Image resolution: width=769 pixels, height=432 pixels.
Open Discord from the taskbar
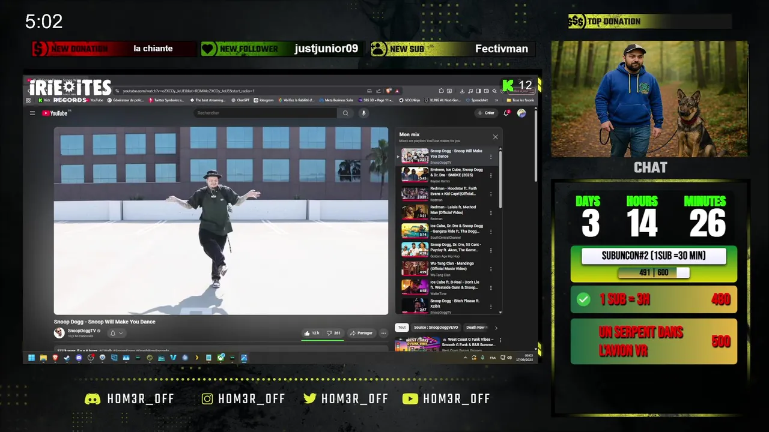point(79,358)
